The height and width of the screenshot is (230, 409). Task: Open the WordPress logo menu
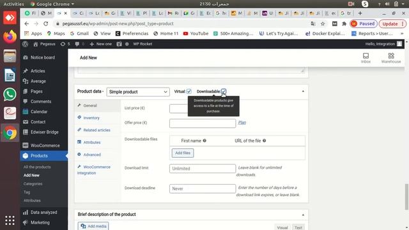click(x=26, y=44)
